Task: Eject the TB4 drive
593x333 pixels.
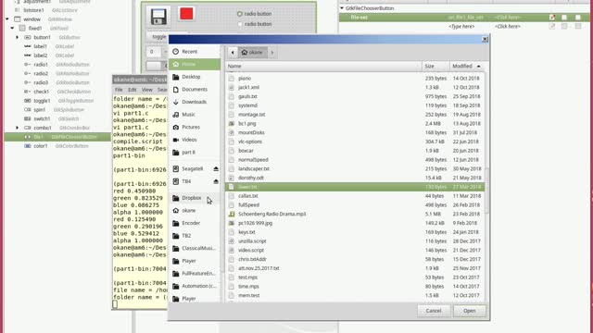Action: pyautogui.click(x=216, y=181)
